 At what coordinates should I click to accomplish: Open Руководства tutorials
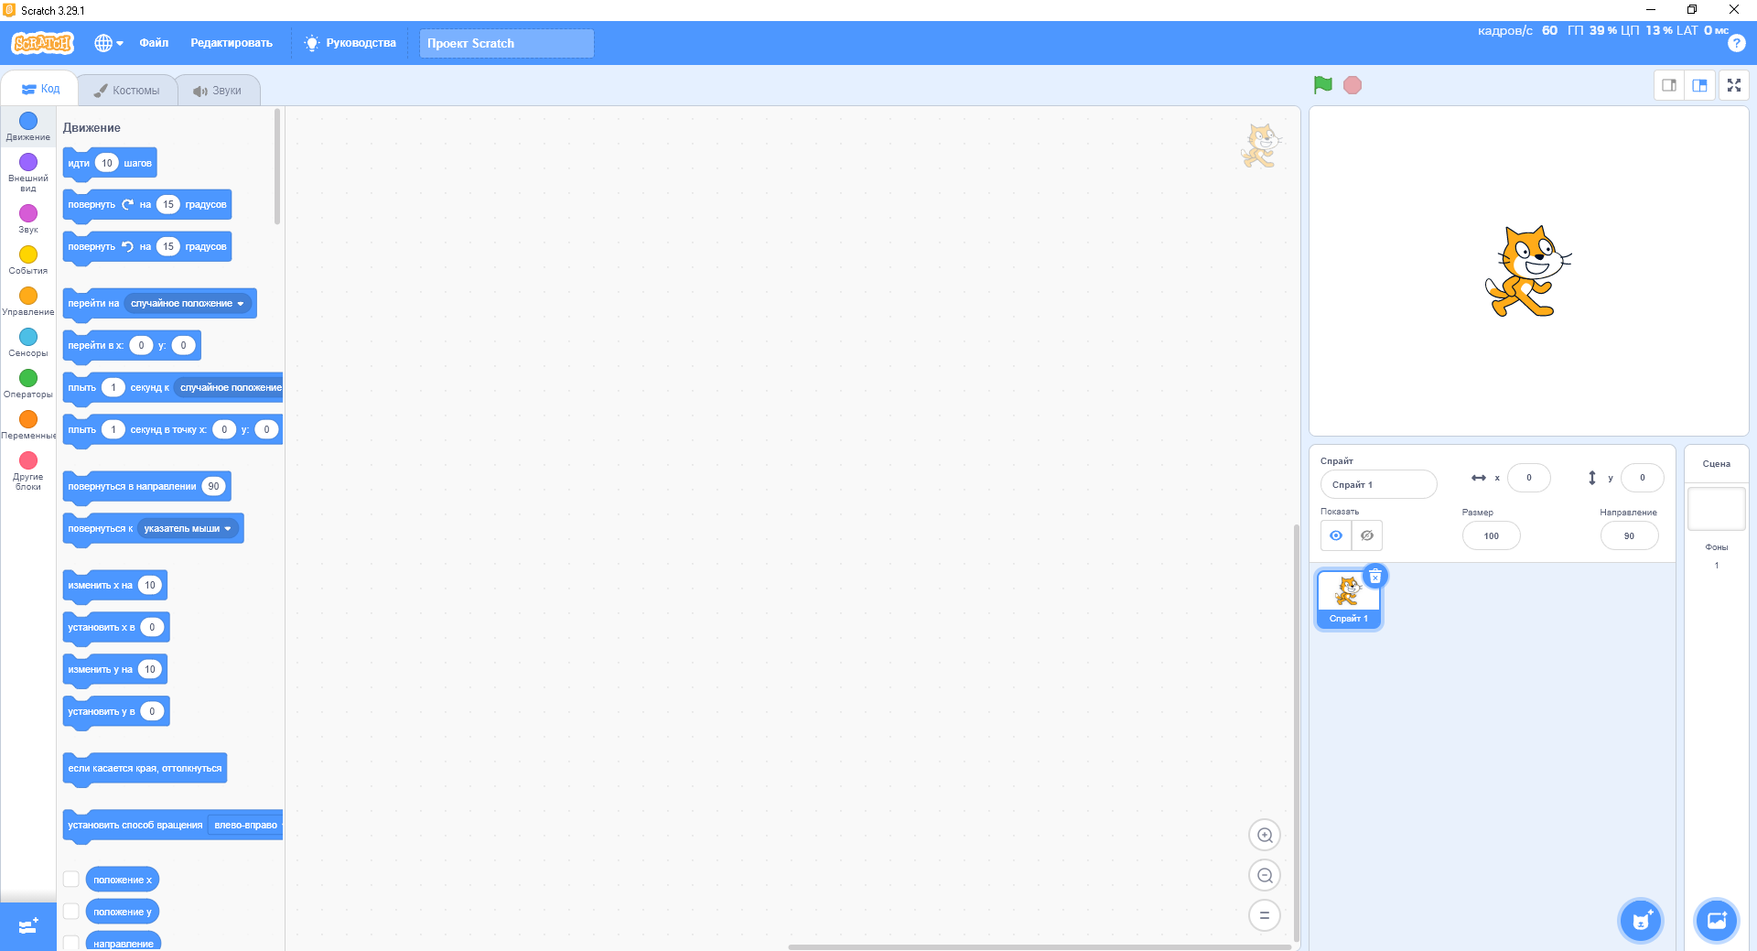point(350,43)
